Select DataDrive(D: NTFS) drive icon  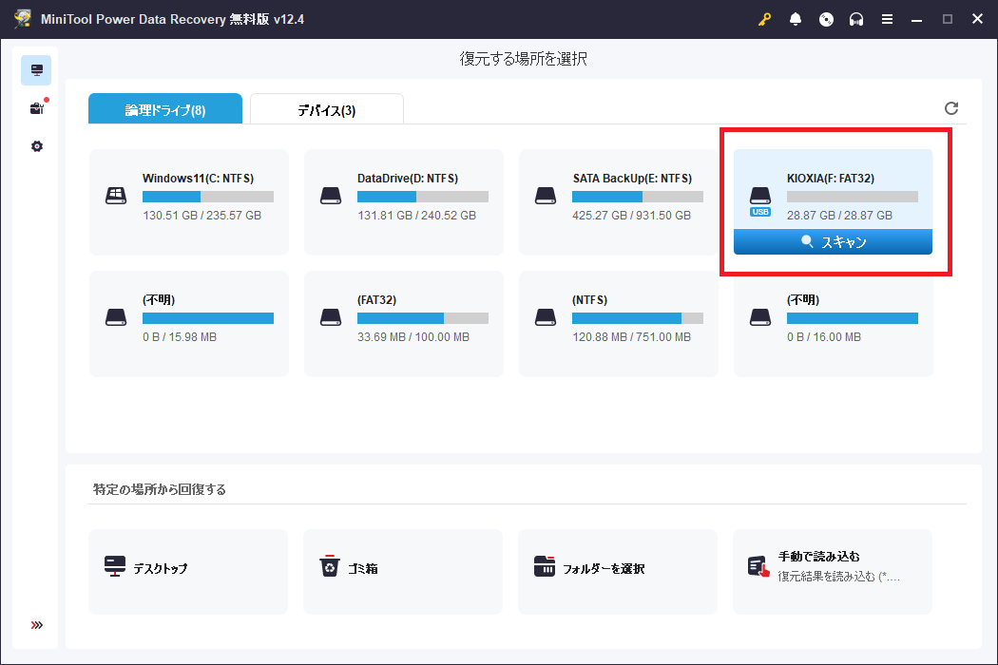pos(331,196)
